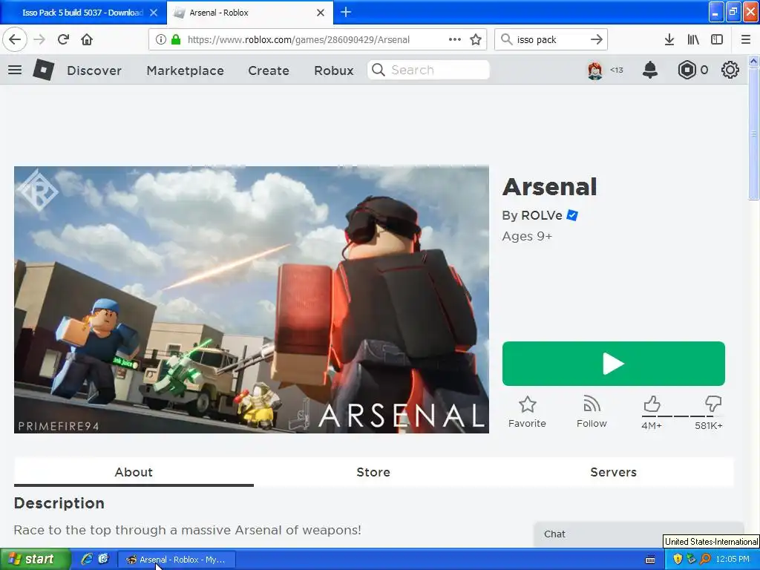Launch Internet Explorer from quick launch
This screenshot has width=760, height=570.
pos(87,559)
